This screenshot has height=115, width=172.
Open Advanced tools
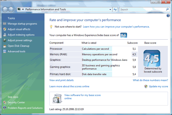point(16,51)
